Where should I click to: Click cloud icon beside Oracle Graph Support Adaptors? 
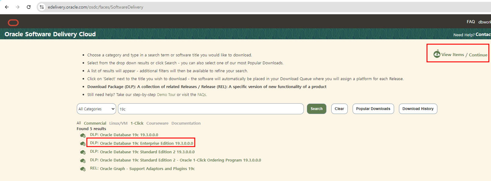[x=83, y=169]
